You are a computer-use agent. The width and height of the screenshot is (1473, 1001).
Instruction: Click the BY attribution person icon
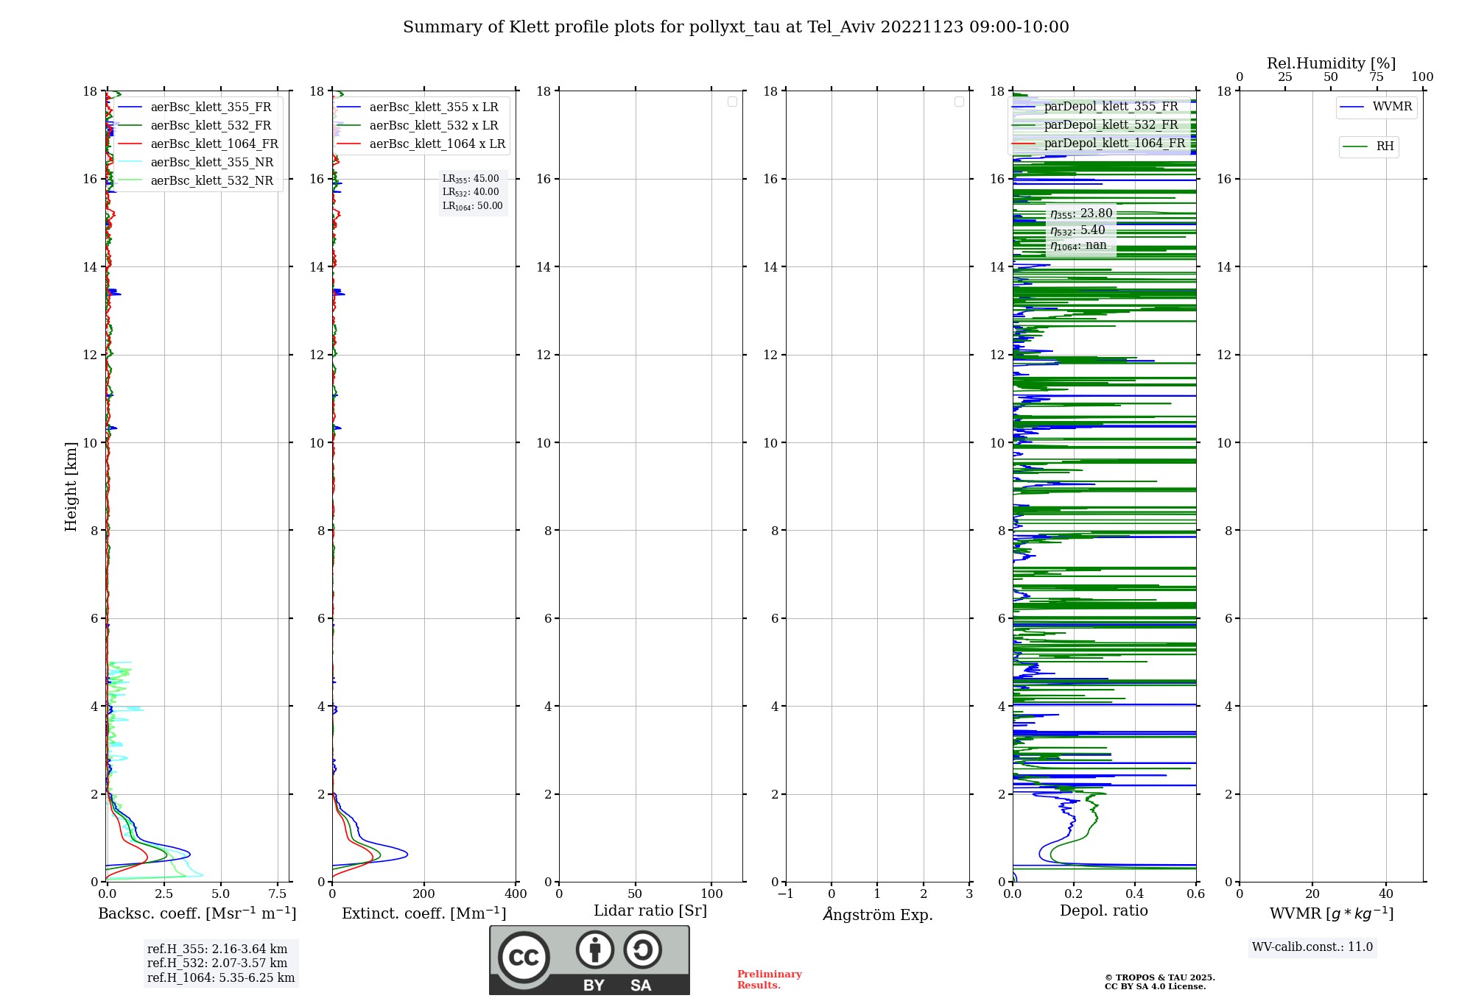[595, 949]
